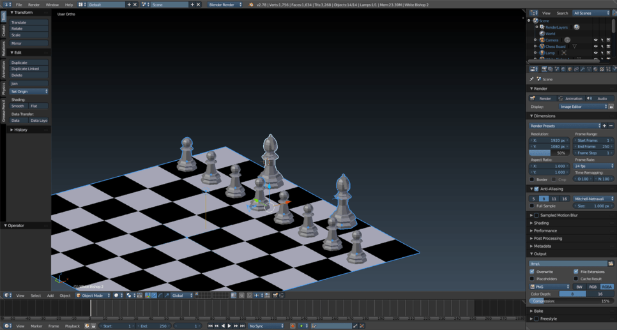This screenshot has height=330, width=617.
Task: Click the jump to first frame button
Action: coord(210,326)
